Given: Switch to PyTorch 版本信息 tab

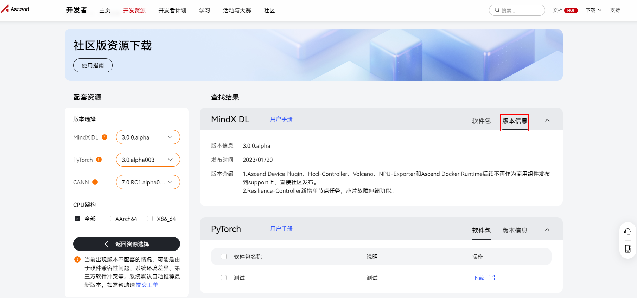Looking at the screenshot, I should [515, 231].
